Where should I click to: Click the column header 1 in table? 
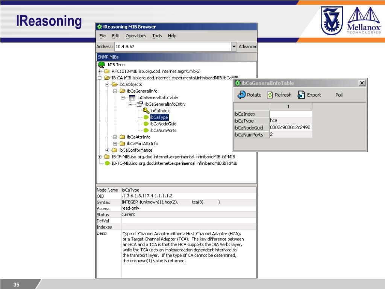tap(291, 106)
